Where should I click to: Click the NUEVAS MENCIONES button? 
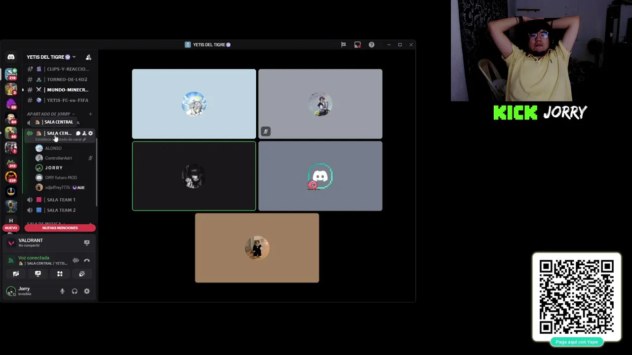pyautogui.click(x=60, y=228)
